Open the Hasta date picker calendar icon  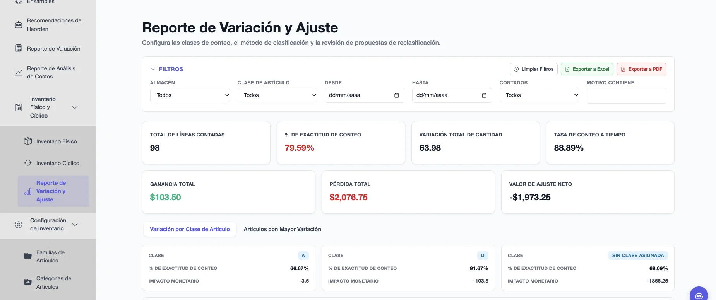[x=484, y=95]
